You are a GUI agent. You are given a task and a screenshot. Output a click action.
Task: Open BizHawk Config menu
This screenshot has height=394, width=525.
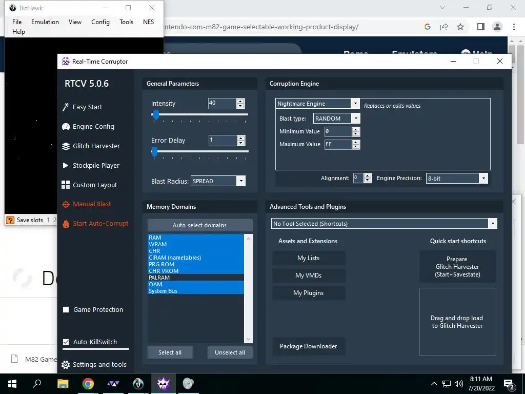click(100, 22)
